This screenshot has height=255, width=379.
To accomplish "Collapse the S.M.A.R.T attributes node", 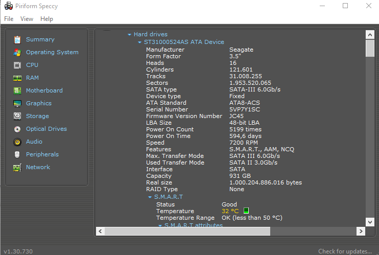I will click(160, 225).
